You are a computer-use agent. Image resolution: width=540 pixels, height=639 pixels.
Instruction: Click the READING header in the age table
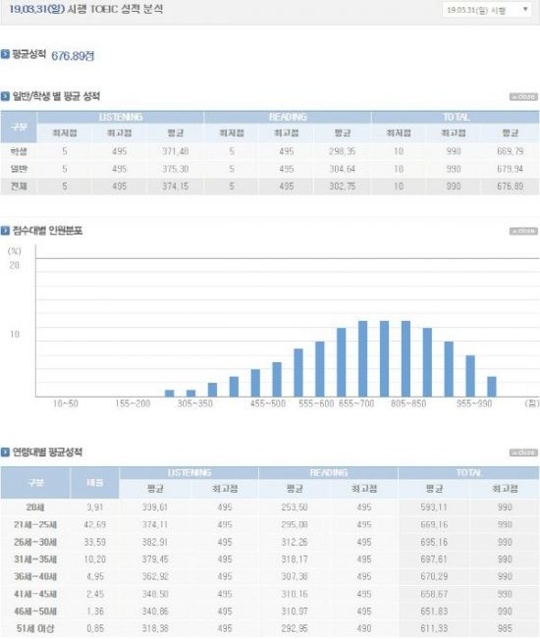pos(329,473)
